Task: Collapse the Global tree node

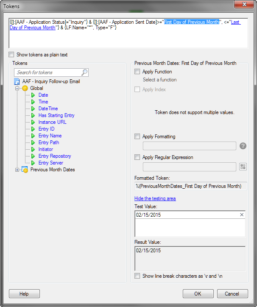Action: (x=17, y=88)
